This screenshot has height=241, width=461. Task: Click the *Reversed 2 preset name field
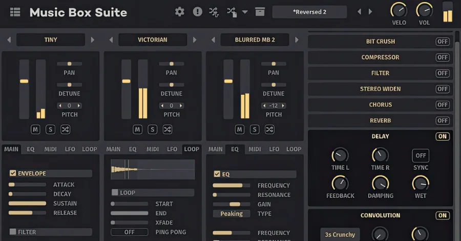point(309,12)
